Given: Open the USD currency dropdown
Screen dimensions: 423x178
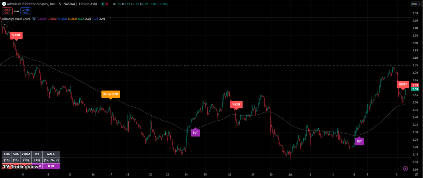Looking at the screenshot, I should pyautogui.click(x=416, y=4).
